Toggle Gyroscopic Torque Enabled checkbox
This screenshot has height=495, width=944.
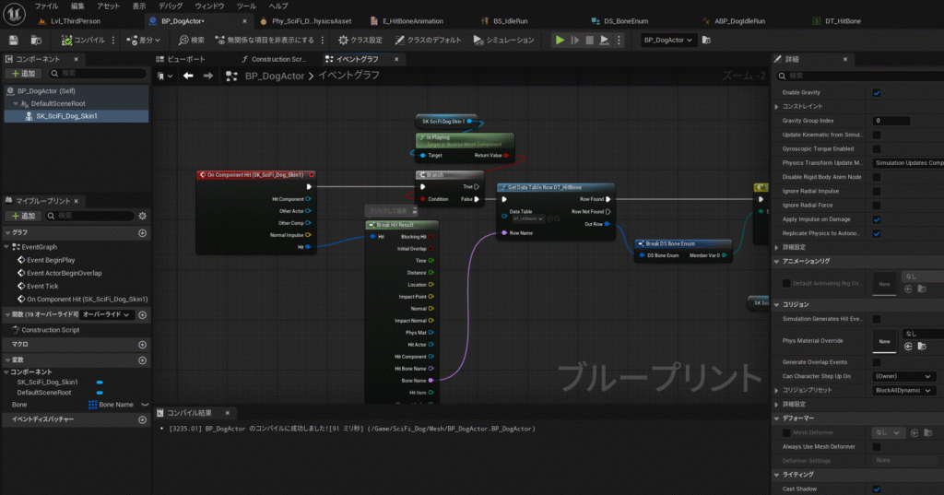[x=877, y=148]
